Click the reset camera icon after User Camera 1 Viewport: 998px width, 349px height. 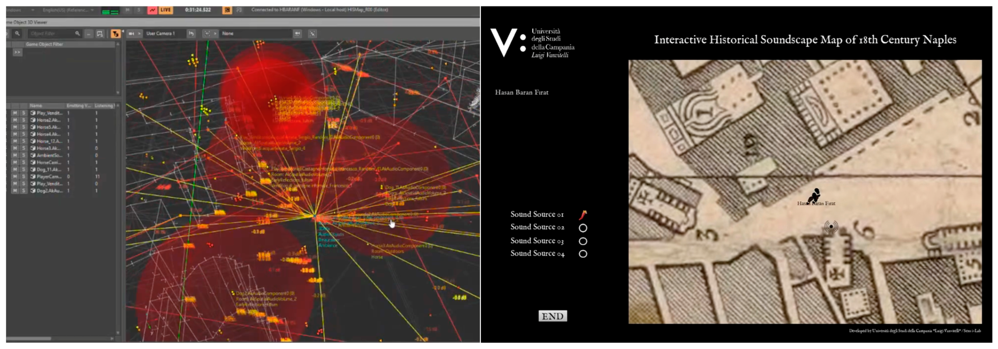click(191, 34)
